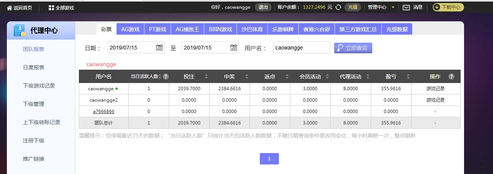Sort table by 盈亏 column

pyautogui.click(x=408, y=77)
